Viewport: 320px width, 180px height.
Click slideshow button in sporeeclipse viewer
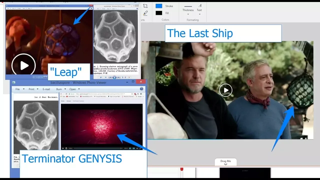coord(114,77)
